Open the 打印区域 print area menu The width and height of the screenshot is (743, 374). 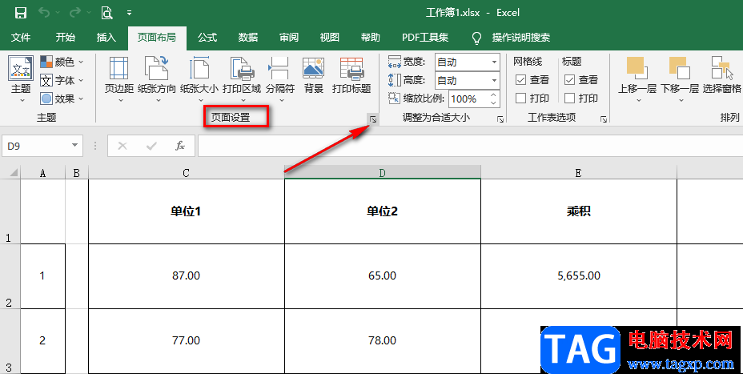pyautogui.click(x=242, y=80)
